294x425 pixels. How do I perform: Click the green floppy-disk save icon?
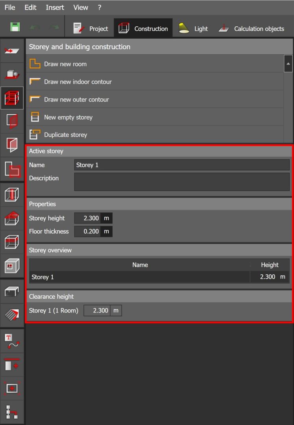point(15,27)
